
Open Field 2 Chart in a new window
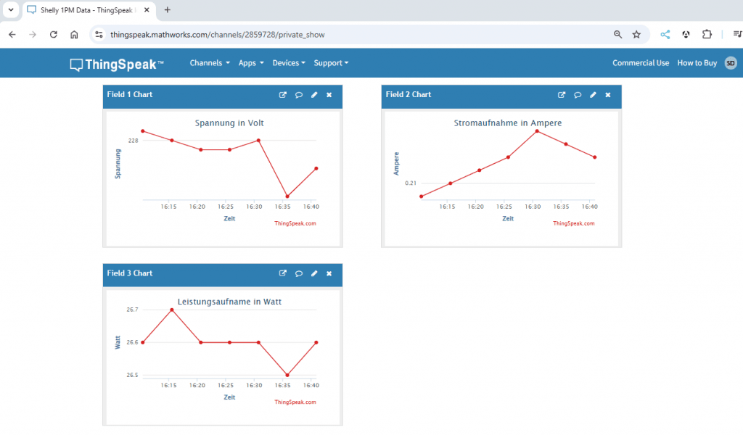click(562, 94)
